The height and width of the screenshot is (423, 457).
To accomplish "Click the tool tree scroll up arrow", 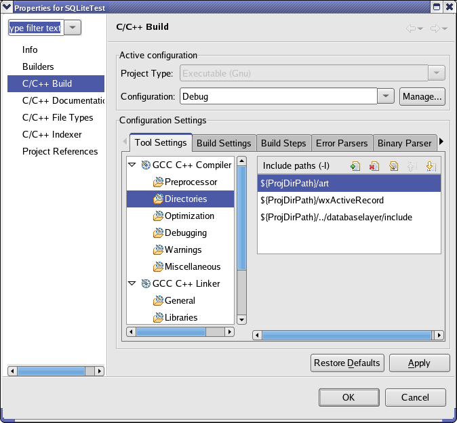I will point(241,161).
